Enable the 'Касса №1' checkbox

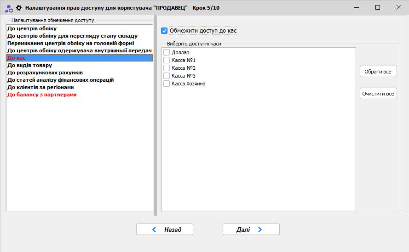(167, 61)
